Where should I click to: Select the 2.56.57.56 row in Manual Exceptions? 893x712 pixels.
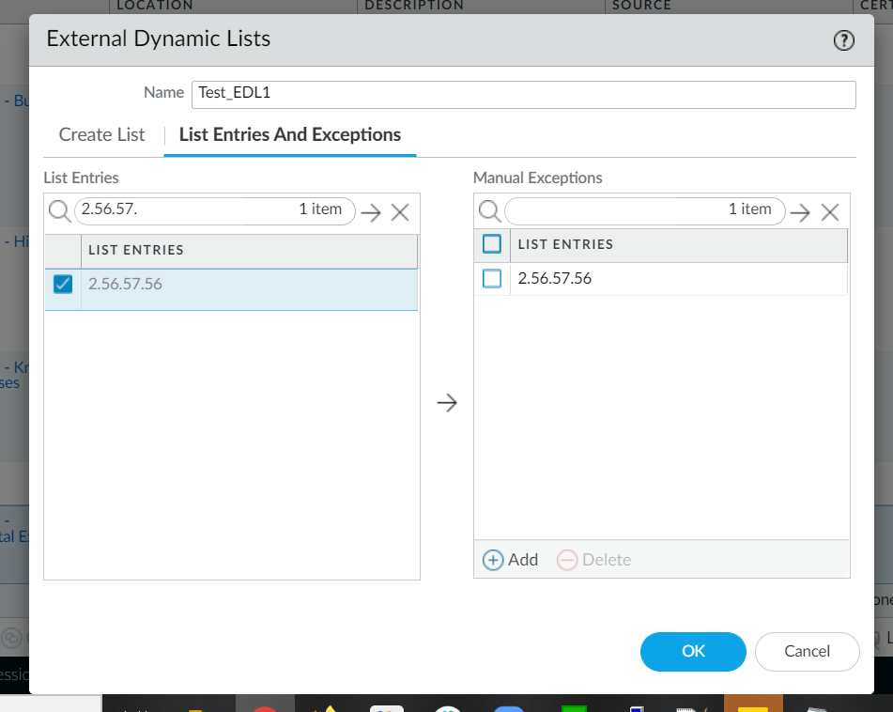coord(676,278)
